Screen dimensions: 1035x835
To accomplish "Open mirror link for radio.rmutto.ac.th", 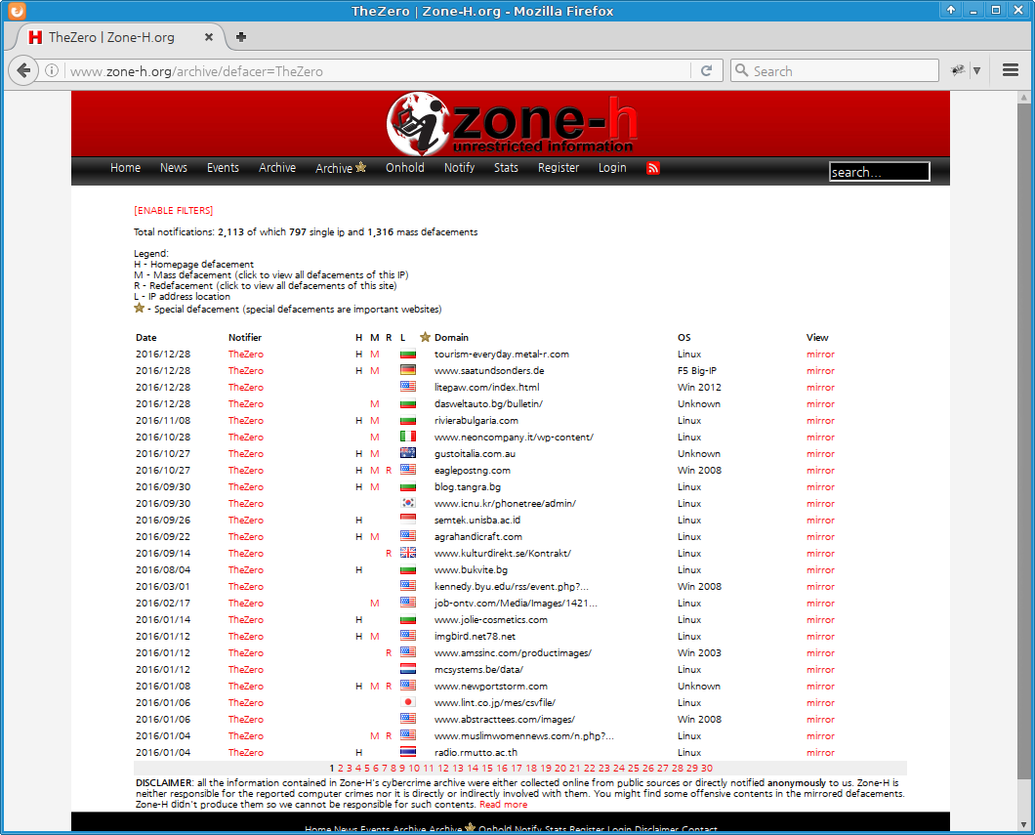I will click(x=820, y=753).
